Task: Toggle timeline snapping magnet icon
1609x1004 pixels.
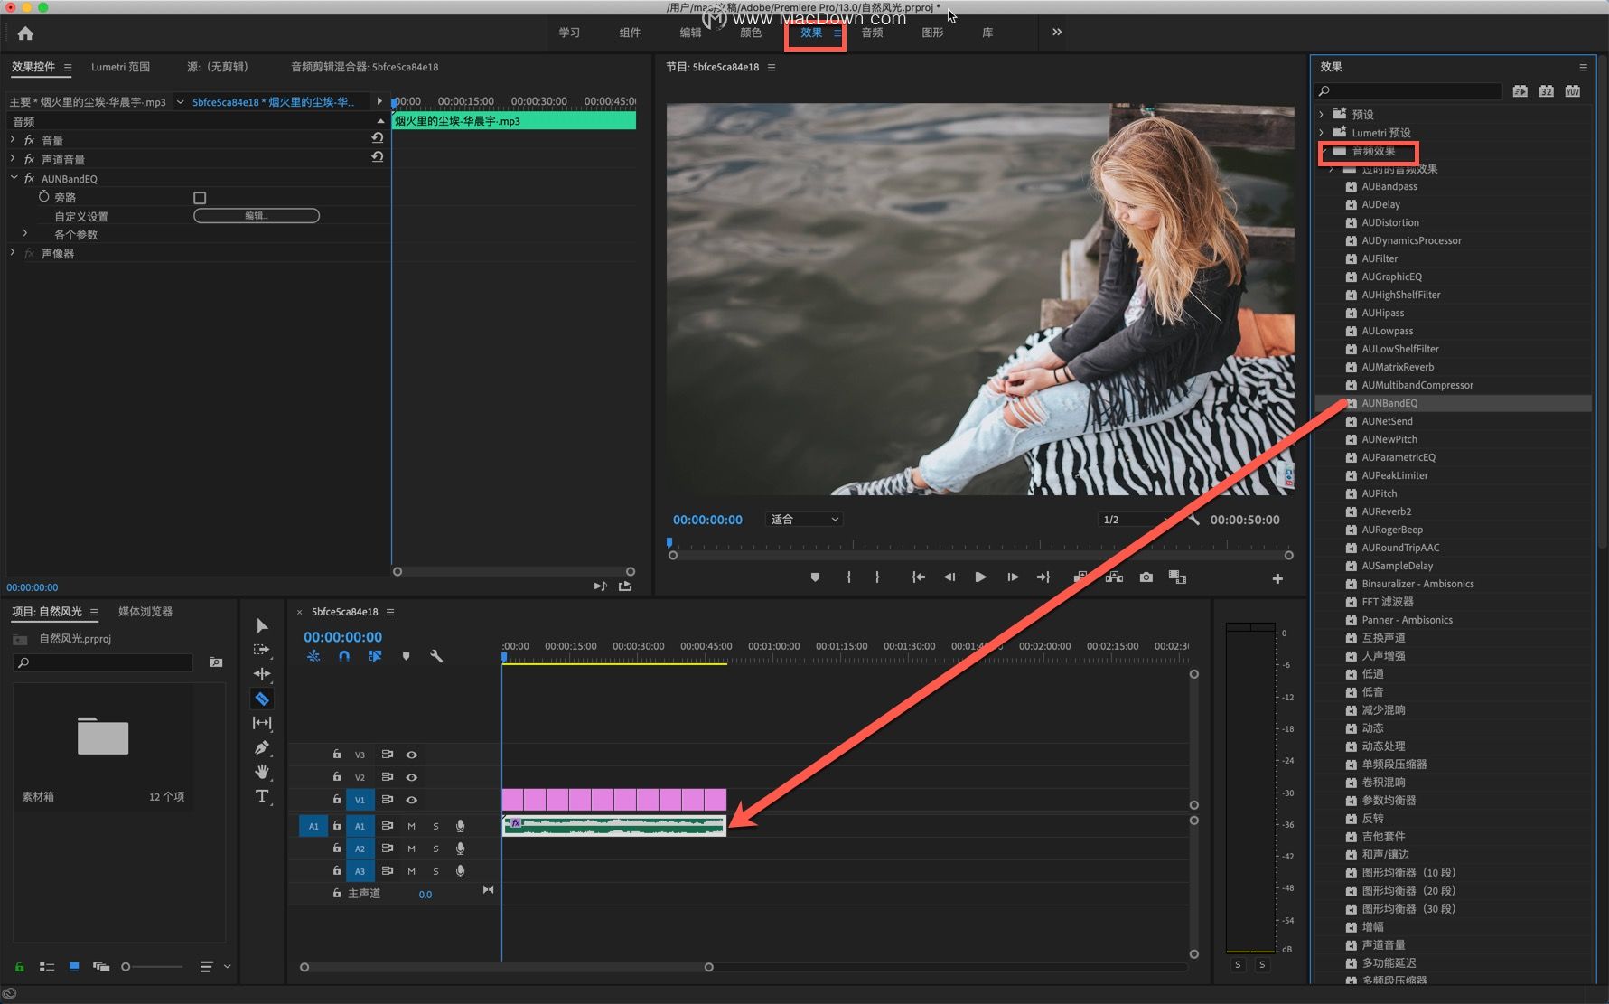Action: (344, 656)
